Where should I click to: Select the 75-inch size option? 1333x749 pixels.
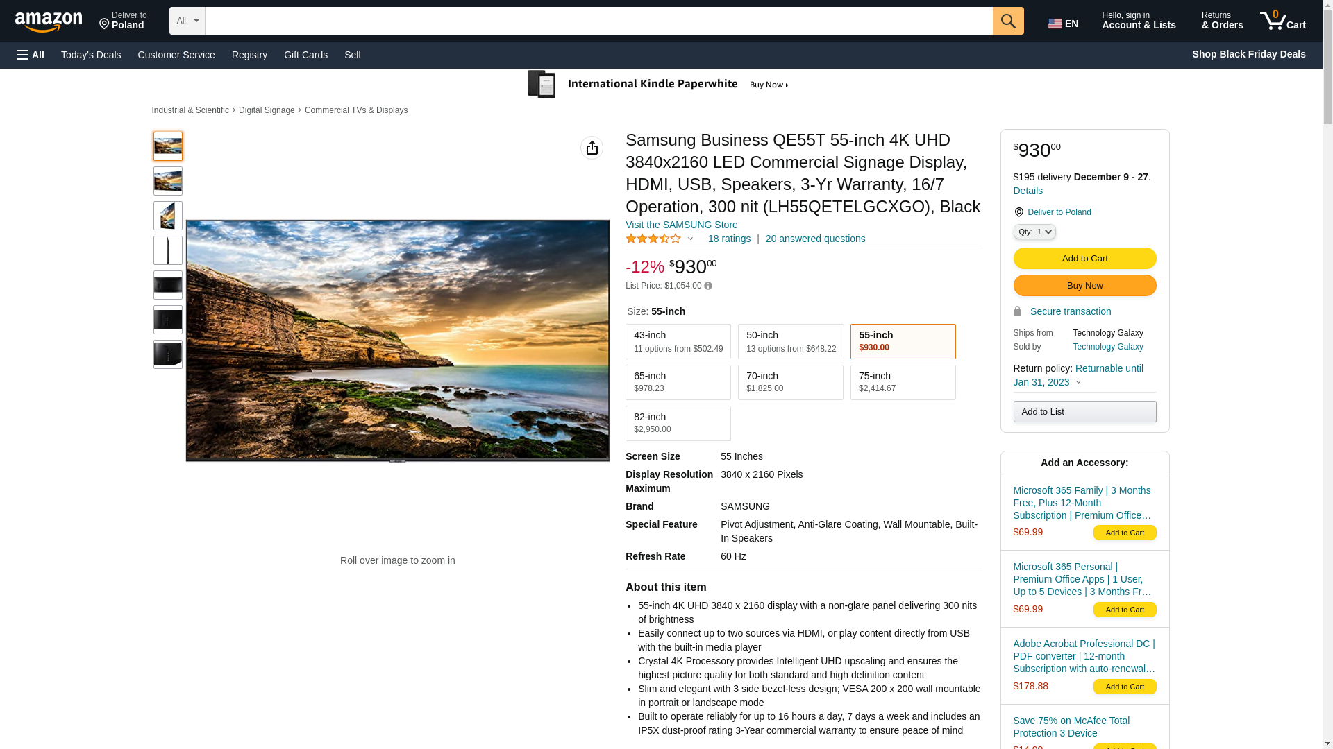tap(903, 382)
